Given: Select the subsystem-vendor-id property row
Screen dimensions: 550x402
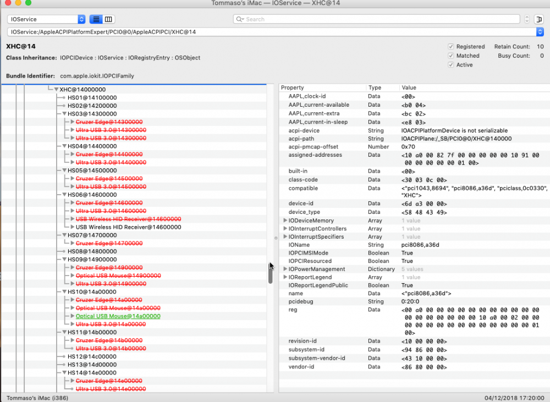Looking at the screenshot, I should click(415, 358).
